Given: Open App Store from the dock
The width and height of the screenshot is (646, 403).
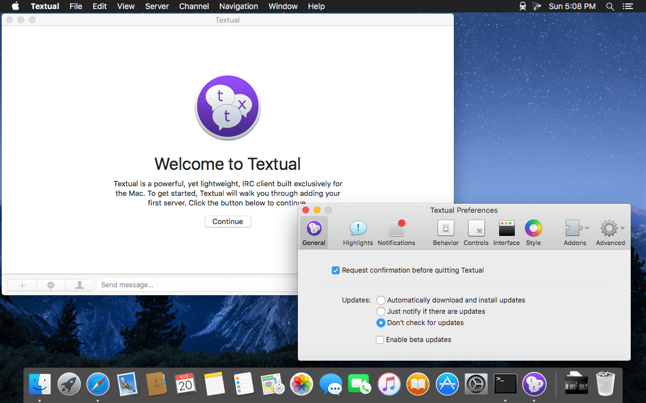Looking at the screenshot, I should [447, 384].
